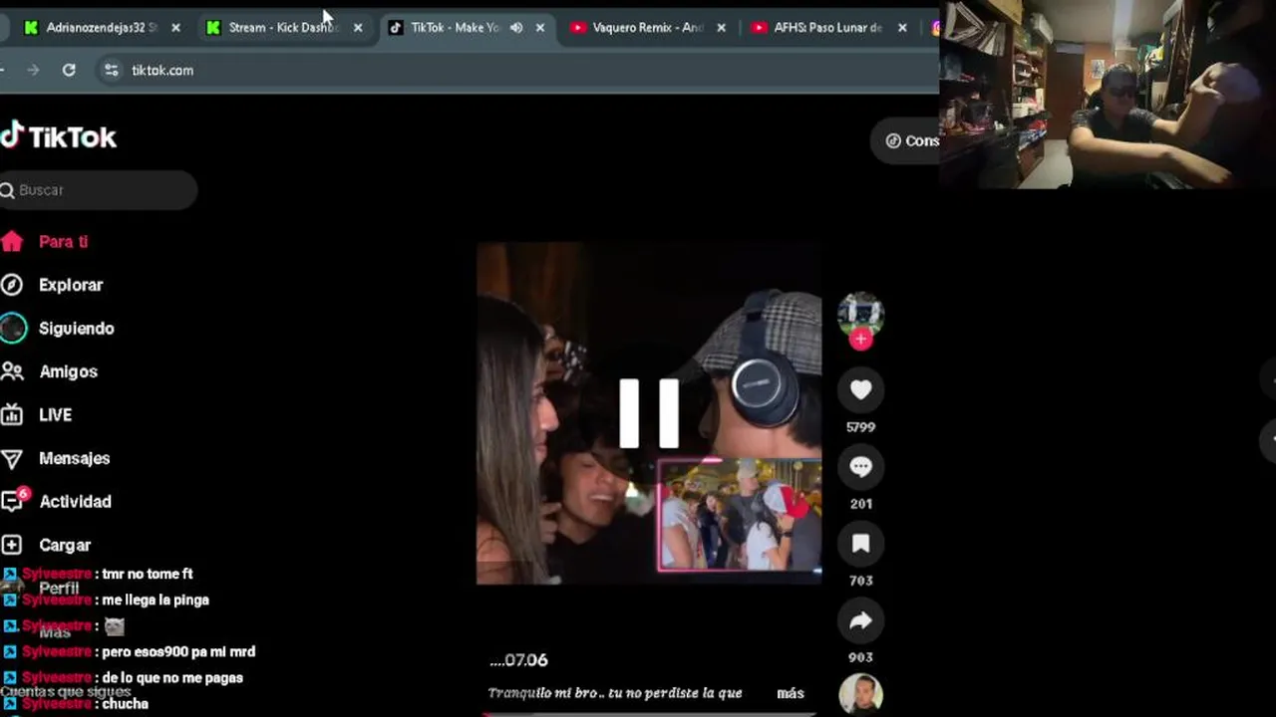Click the 201 comments count
1276x717 pixels.
pyautogui.click(x=860, y=504)
